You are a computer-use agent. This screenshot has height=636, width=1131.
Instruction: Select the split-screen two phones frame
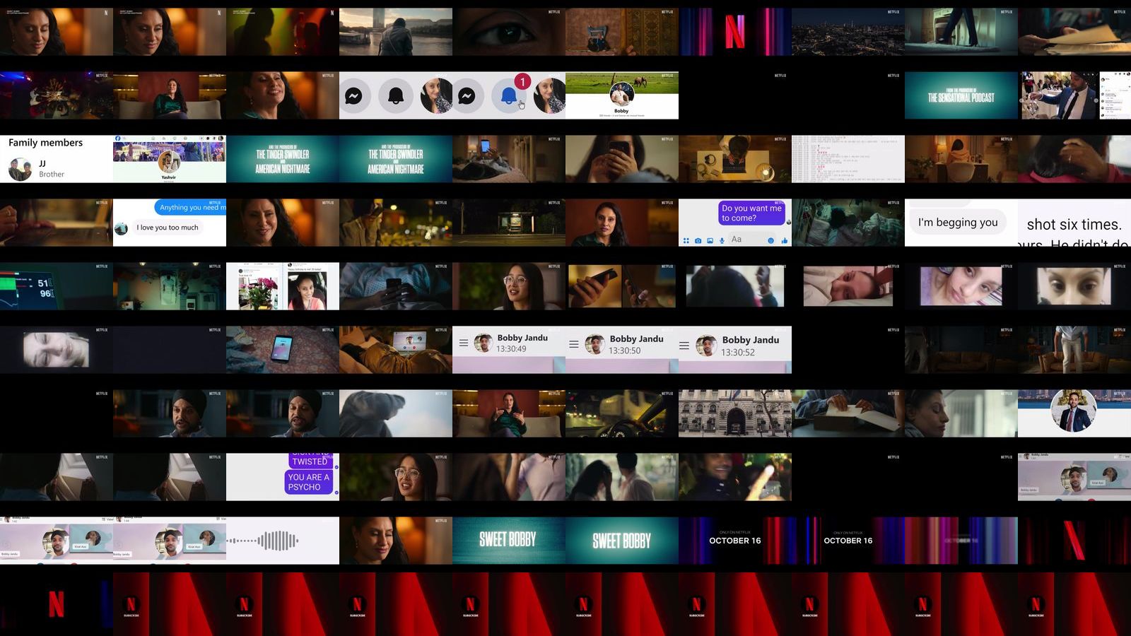[x=622, y=286]
